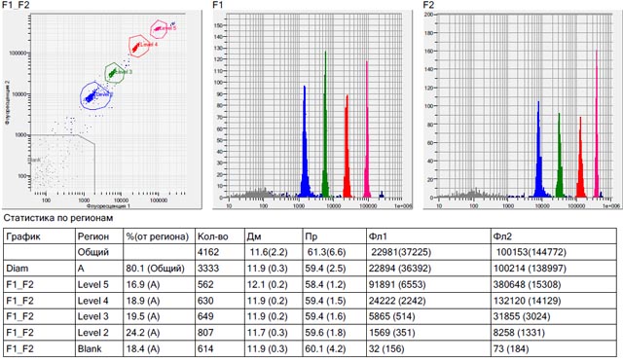
Task: Click the Пр value '60.1 (4.2)'
Action: 325,349
